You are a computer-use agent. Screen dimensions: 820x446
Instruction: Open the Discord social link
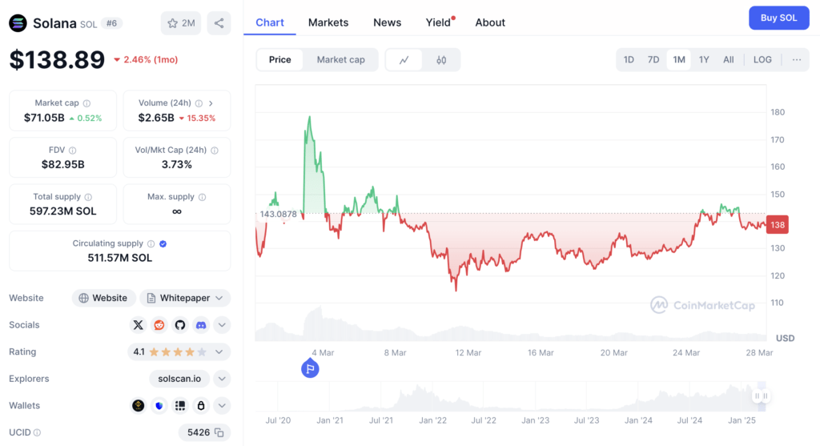click(201, 325)
